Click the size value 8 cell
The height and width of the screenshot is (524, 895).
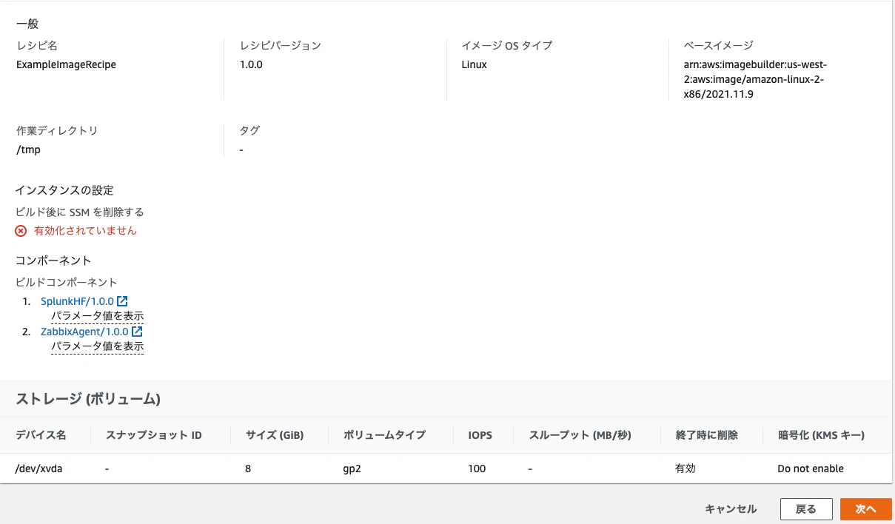click(248, 468)
